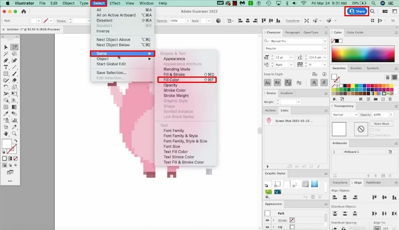The height and width of the screenshot is (230, 399).
Task: Select the Free Transform tool
Action: tap(14, 94)
